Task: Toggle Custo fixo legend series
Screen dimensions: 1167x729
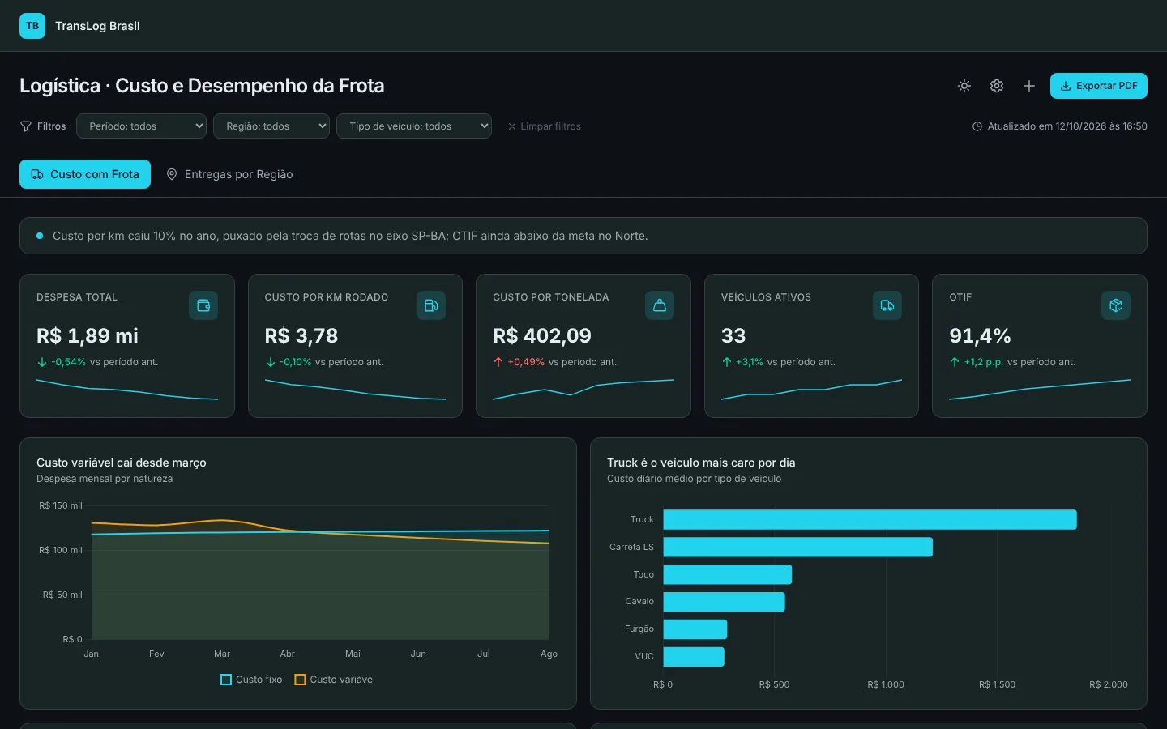Action: [x=251, y=680]
